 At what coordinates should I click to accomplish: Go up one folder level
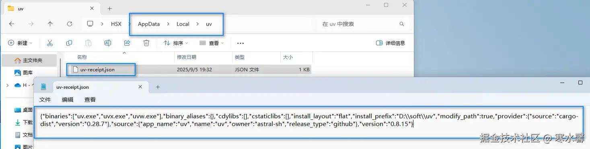(x=50, y=24)
